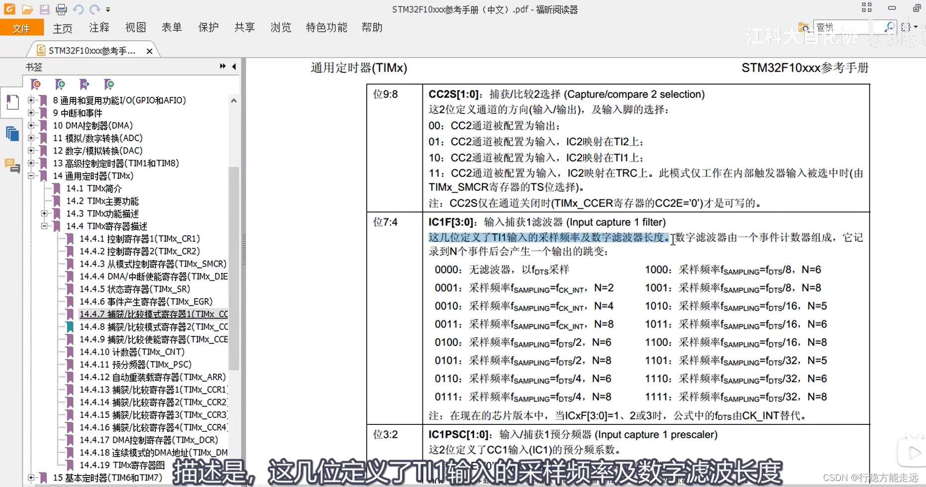Screen dimensions: 926x487
Task: Collapse the 14 通用定时器(TIMx) bookmark node
Action: 31,176
